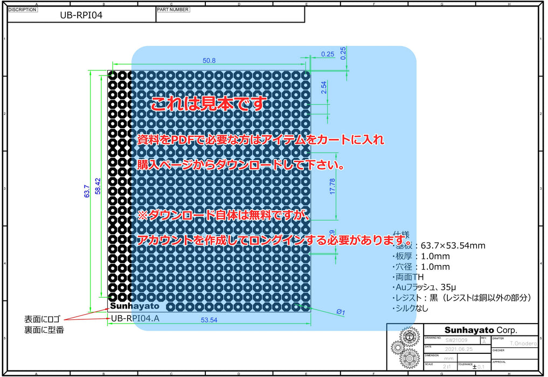Select the small T-marked gear icon
Image resolution: width=548 pixels, height=377 pixels.
[x=409, y=337]
